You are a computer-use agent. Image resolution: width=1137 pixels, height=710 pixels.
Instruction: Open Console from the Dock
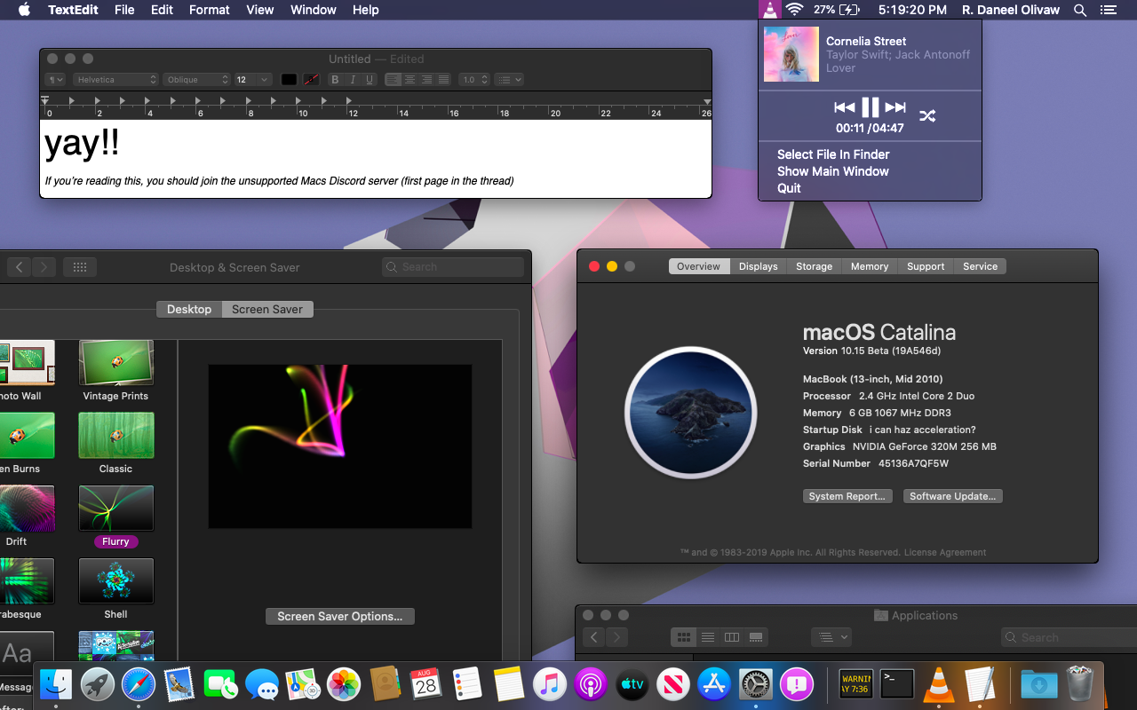(855, 683)
